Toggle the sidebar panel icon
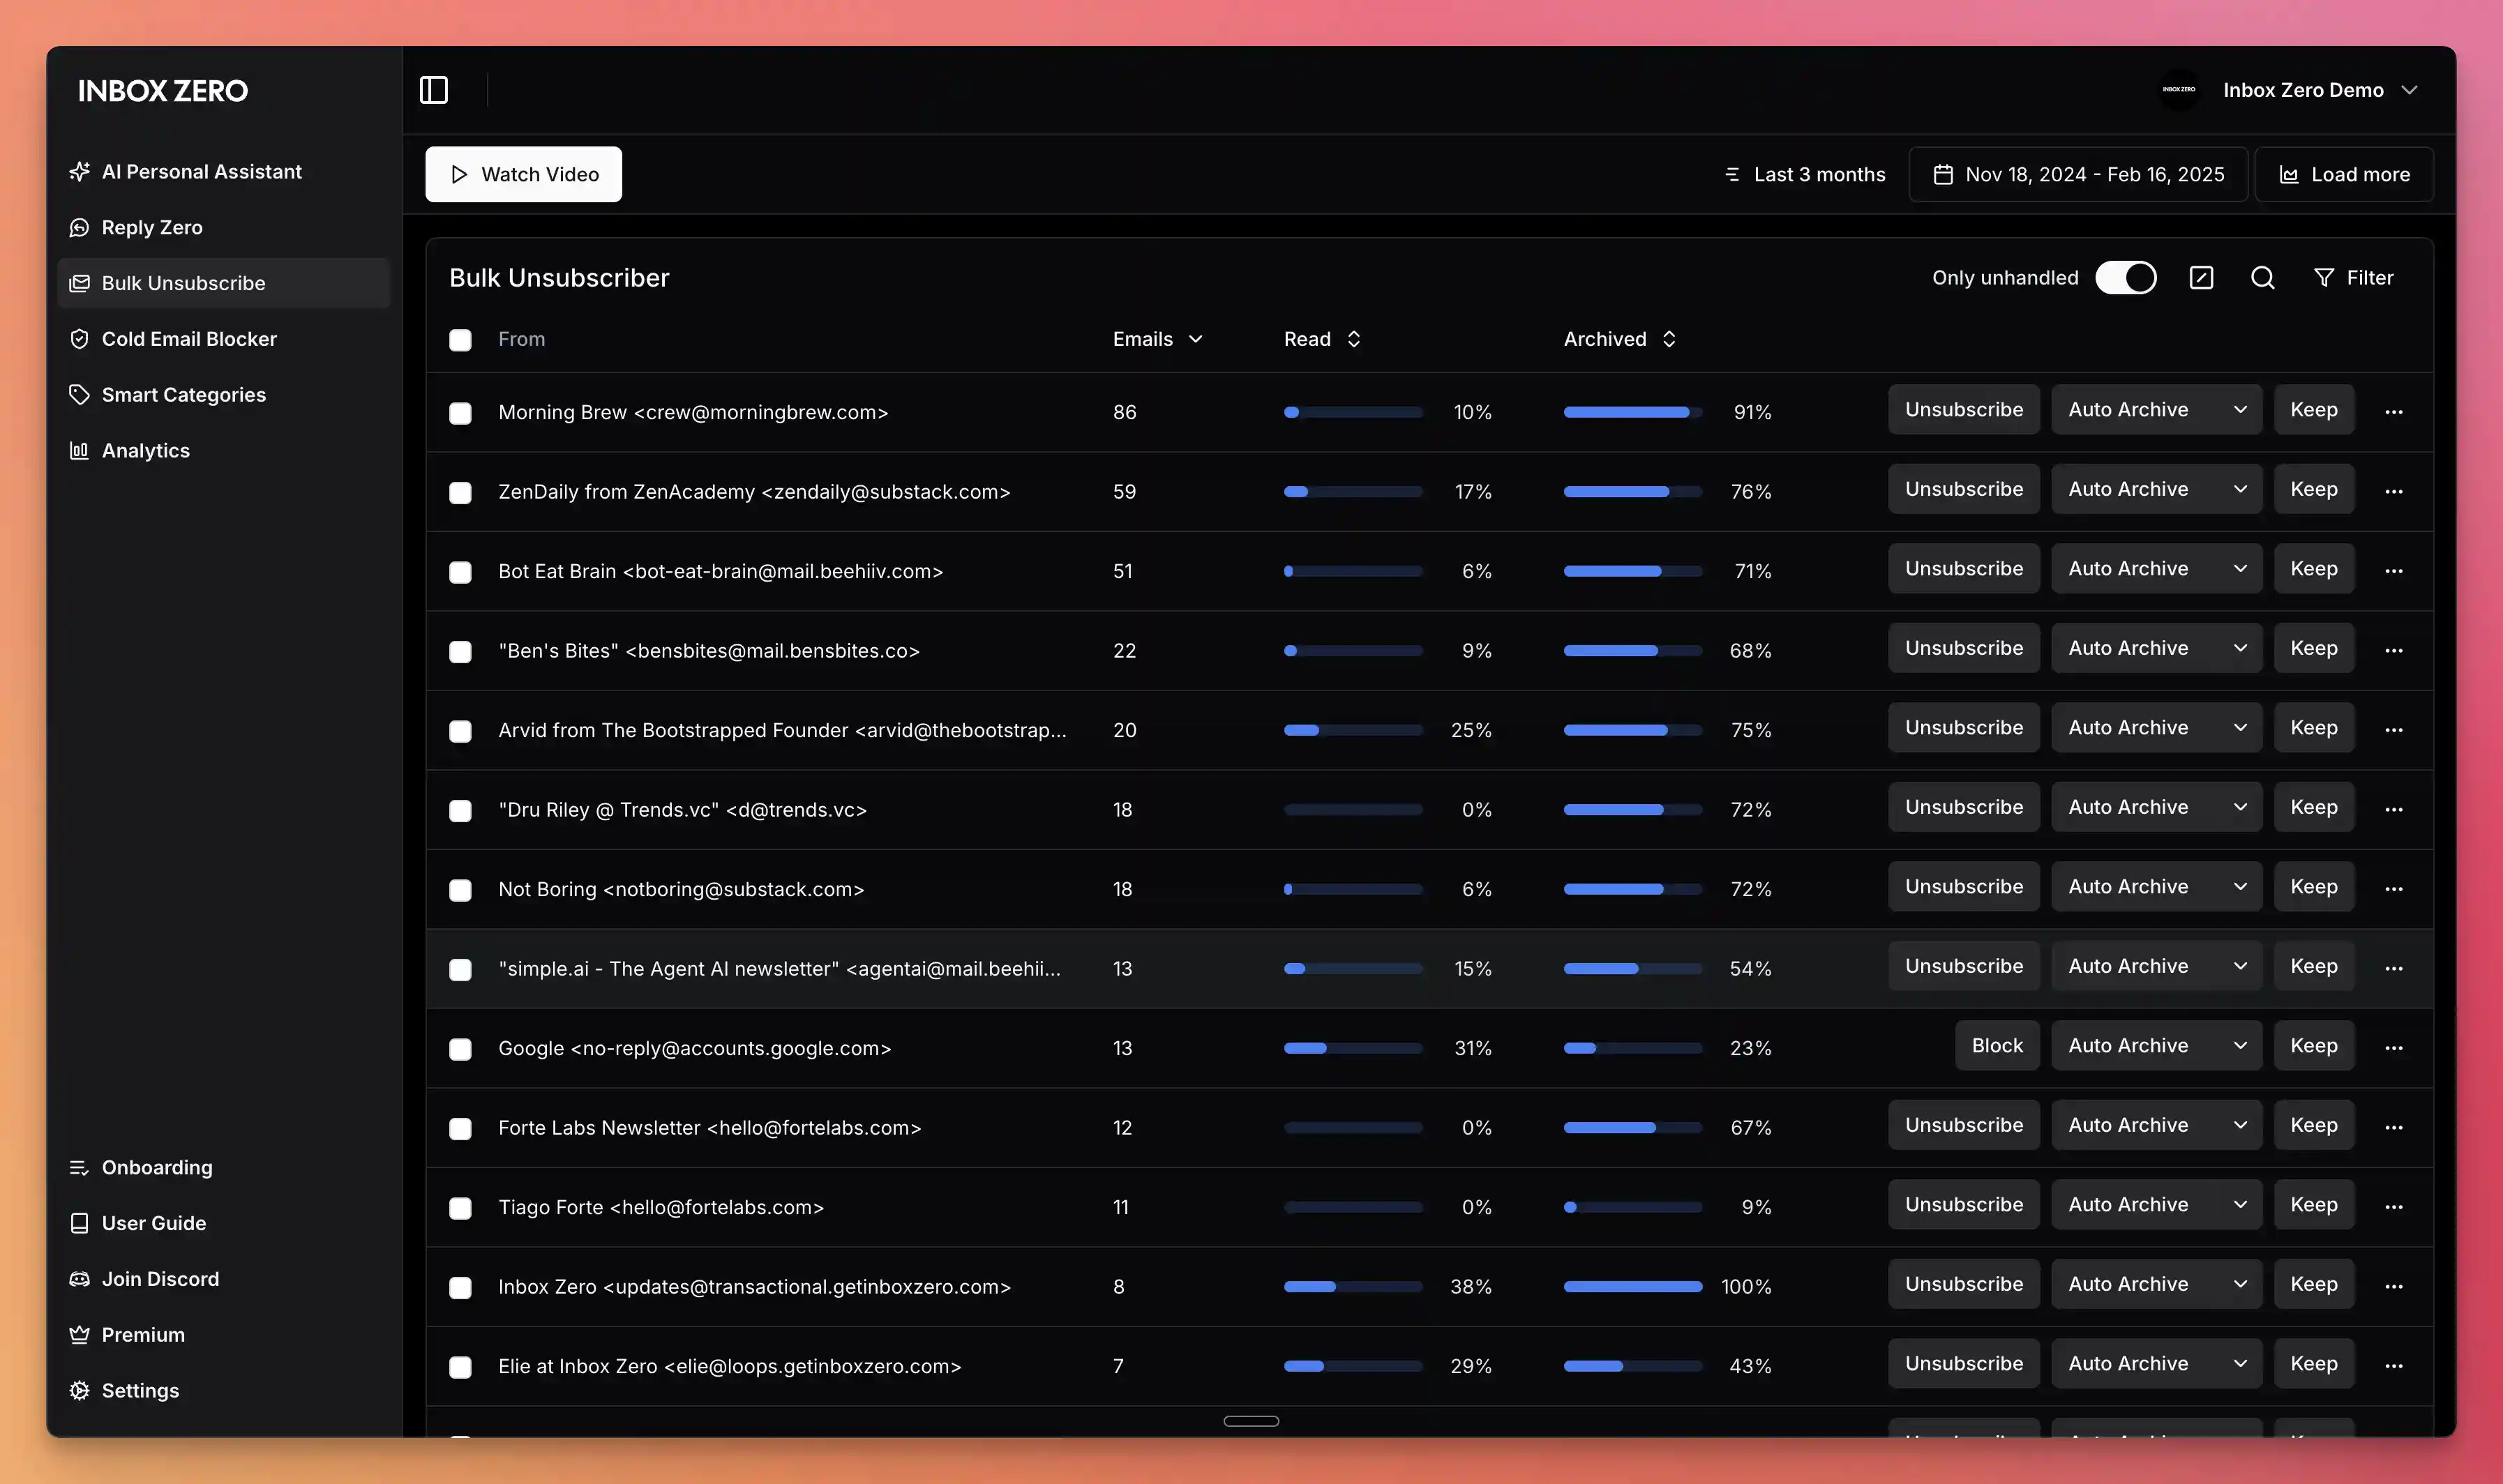Screen dimensions: 2503x1484 click(x=433, y=90)
